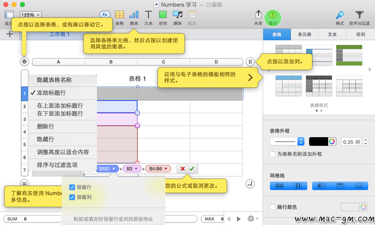Select row header 4
375x225 pixels.
coord(24,132)
